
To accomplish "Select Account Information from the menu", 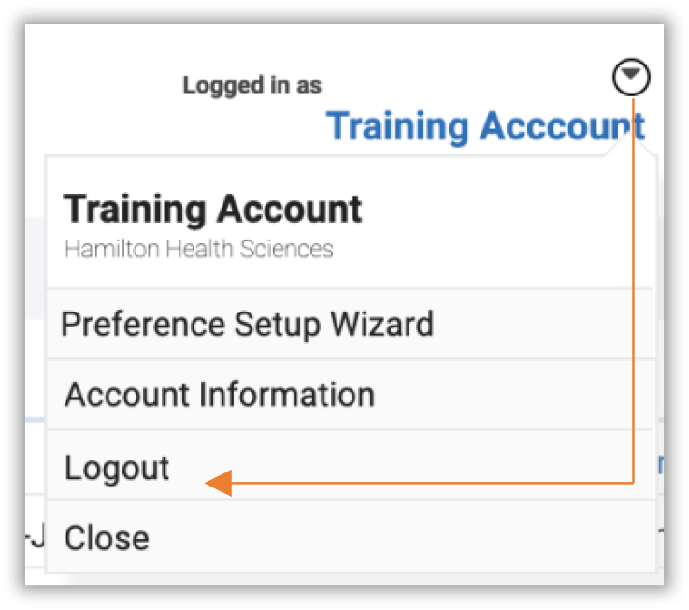I will [220, 395].
